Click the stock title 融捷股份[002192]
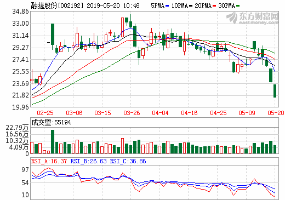Viewport: 285px width, 200px height. click(x=57, y=5)
